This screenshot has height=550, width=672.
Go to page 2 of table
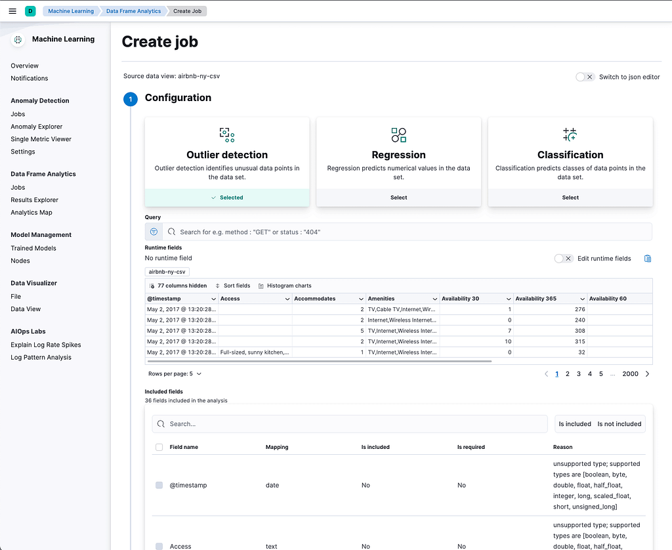click(568, 374)
